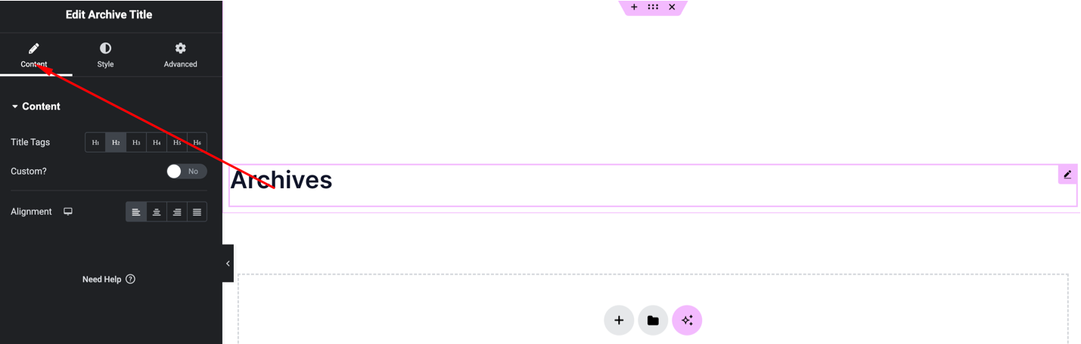The image size is (1081, 344).
Task: Set alignment to center
Action: (157, 212)
